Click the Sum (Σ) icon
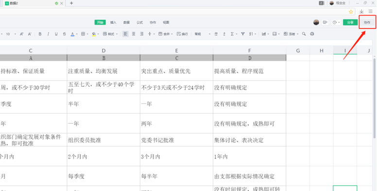Screen dimensions: 377x191 point(232,34)
